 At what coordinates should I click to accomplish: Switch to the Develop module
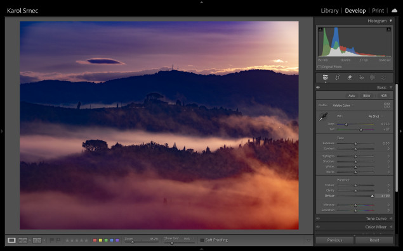point(355,11)
